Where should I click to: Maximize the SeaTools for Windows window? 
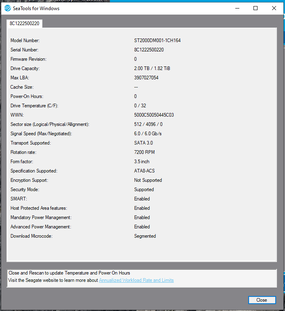coord(255,8)
